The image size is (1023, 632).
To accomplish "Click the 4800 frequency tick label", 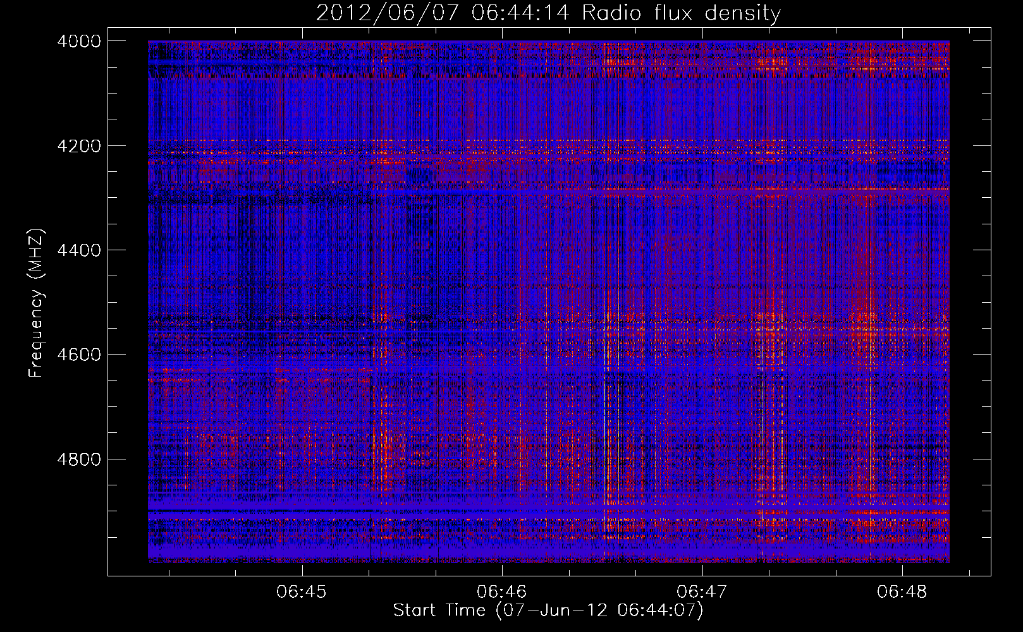I will [79, 459].
